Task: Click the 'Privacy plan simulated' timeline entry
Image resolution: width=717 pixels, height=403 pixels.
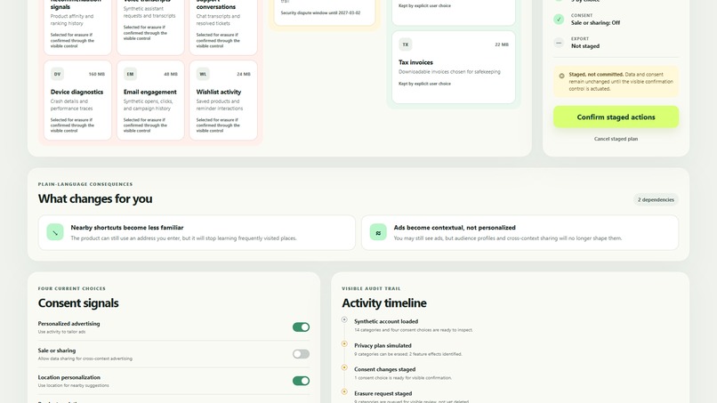Action: point(408,350)
